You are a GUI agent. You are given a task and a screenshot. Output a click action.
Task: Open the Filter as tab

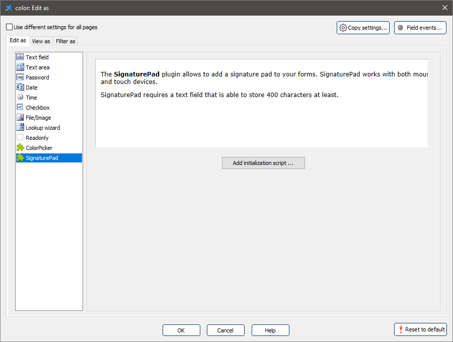65,41
